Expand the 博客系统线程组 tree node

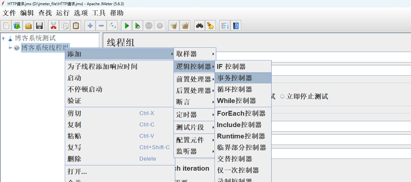[10, 48]
